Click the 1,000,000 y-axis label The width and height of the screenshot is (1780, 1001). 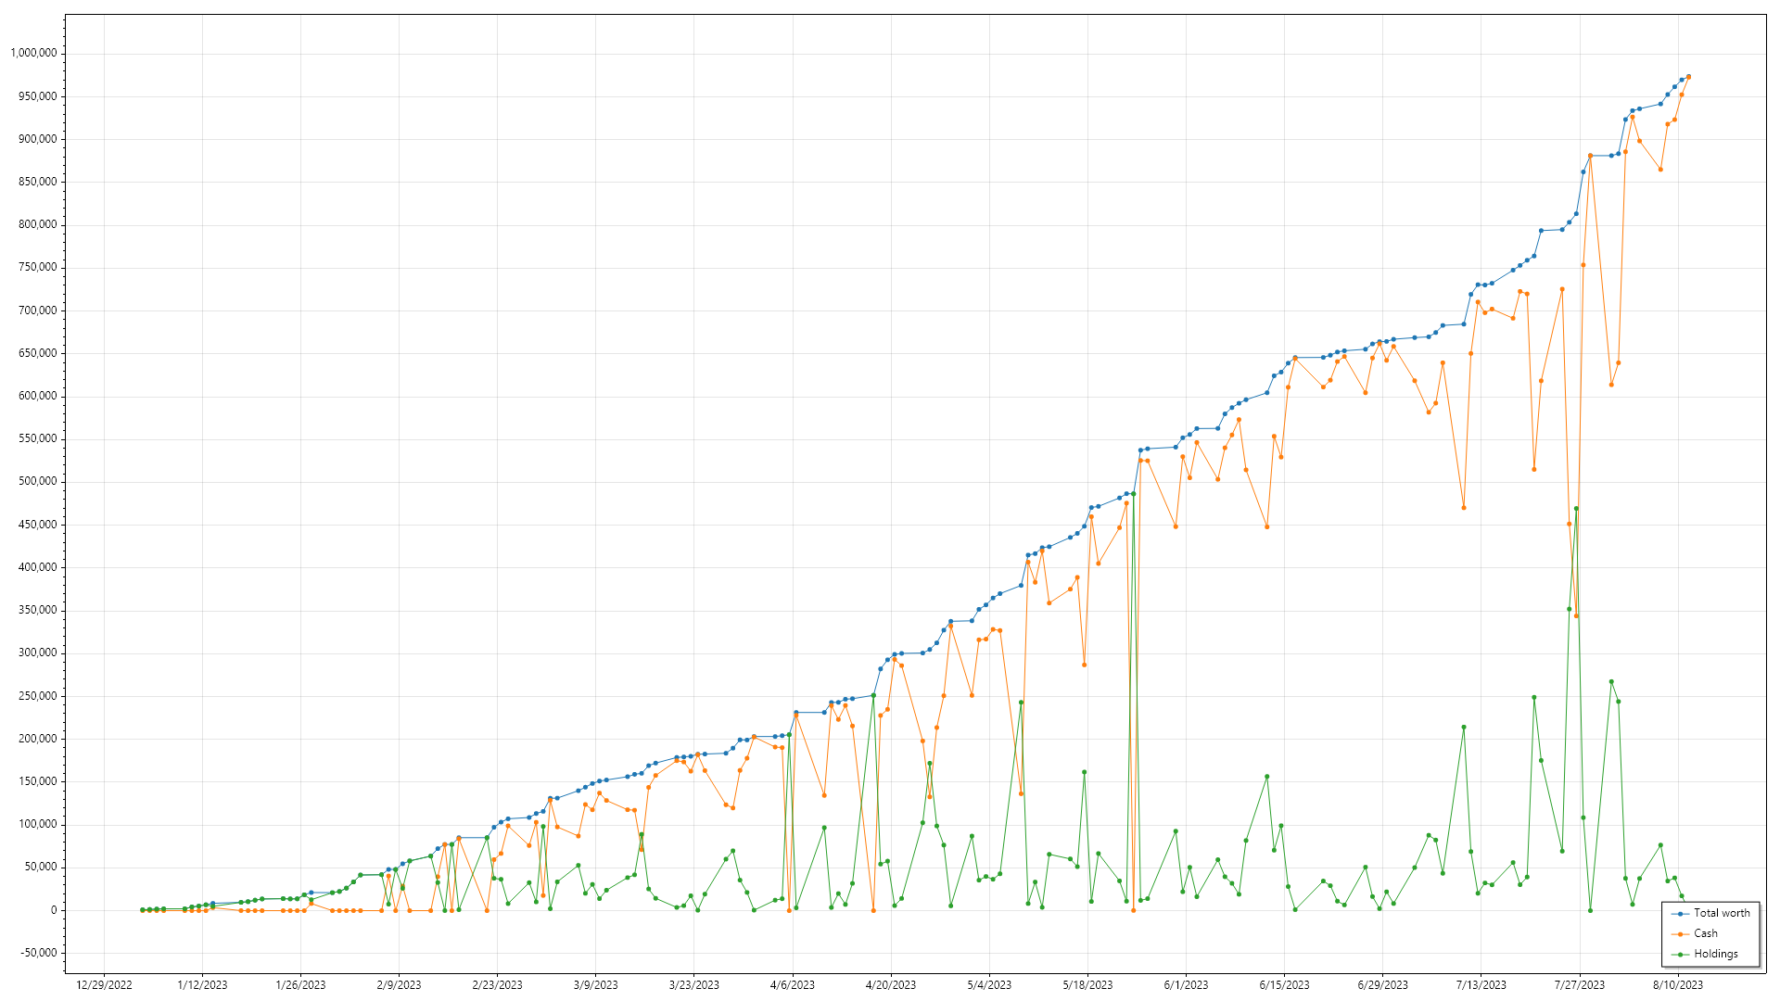[33, 54]
